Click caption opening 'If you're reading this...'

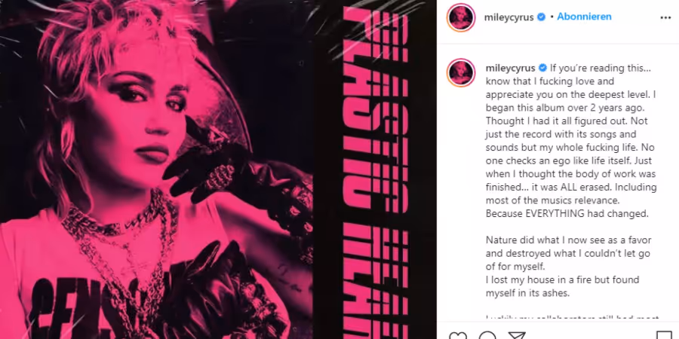pyautogui.click(x=601, y=69)
